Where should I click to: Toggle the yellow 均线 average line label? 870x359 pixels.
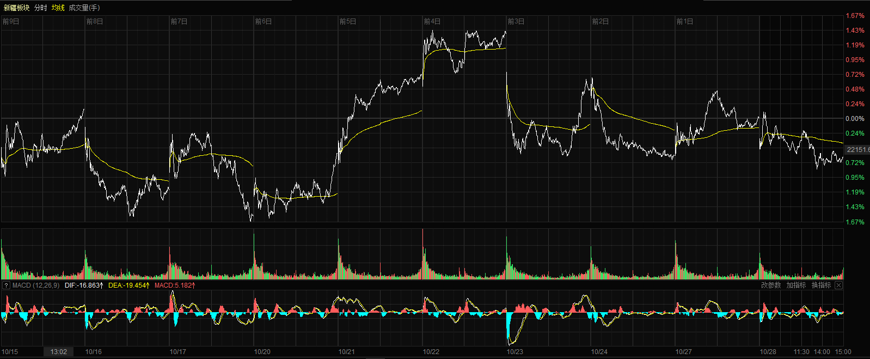pos(58,8)
